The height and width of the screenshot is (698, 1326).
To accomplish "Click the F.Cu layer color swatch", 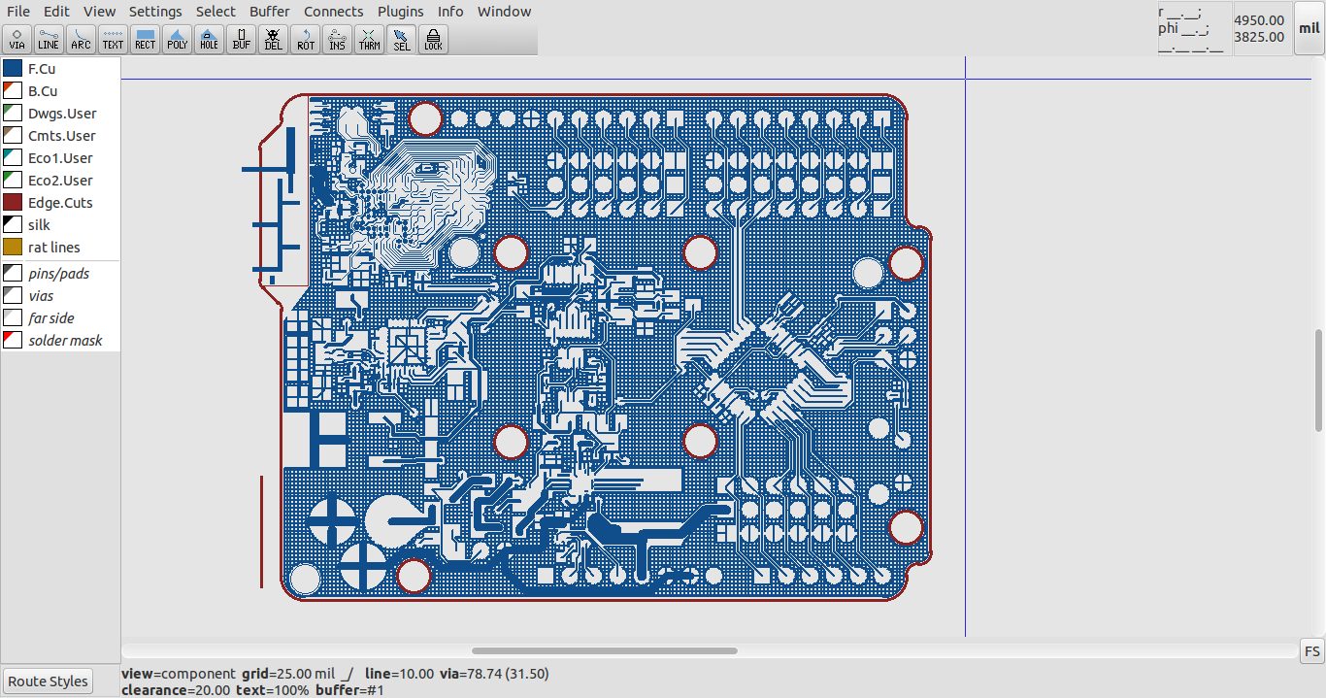I will [14, 68].
